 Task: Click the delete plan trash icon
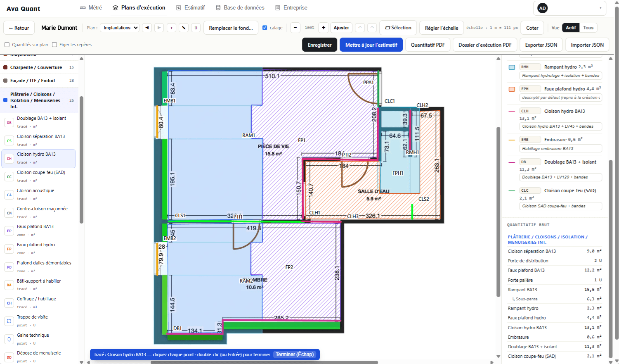196,28
